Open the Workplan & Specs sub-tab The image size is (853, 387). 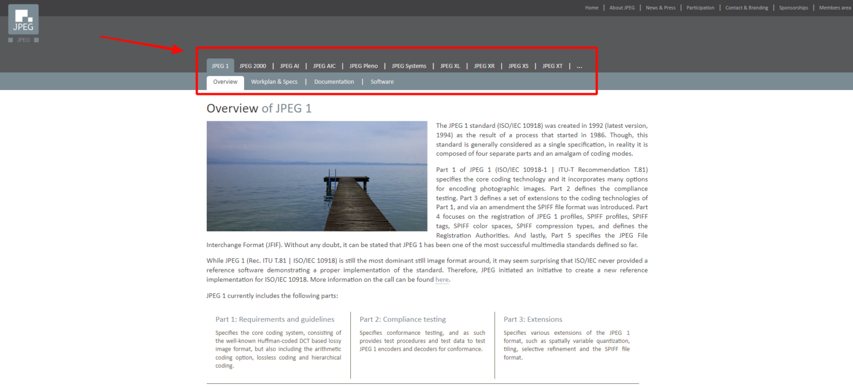(x=275, y=82)
